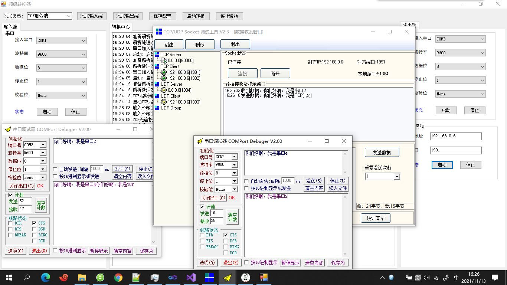
Task: Click scrollbar of COM4 receive text area
Action: pos(346,225)
